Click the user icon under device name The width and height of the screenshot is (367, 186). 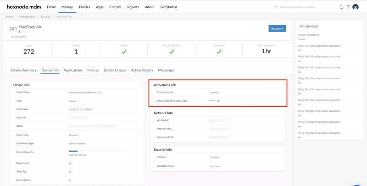[19, 32]
